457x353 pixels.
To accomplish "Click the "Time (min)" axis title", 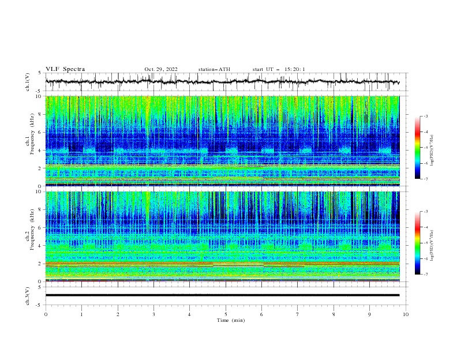I will (231, 320).
